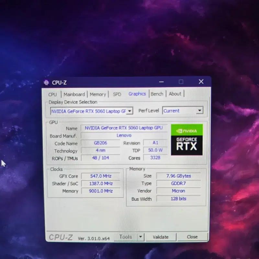The height and width of the screenshot is (259, 259).
Task: Open the Bench tab
Action: coord(157,94)
